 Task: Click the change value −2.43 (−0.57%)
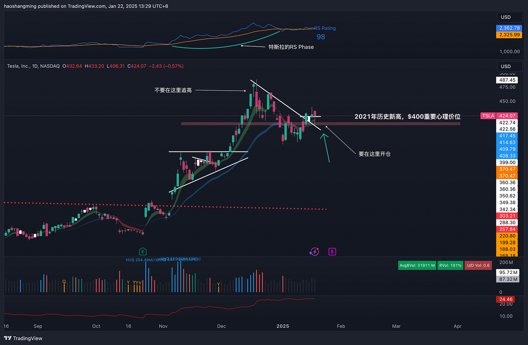(166, 66)
